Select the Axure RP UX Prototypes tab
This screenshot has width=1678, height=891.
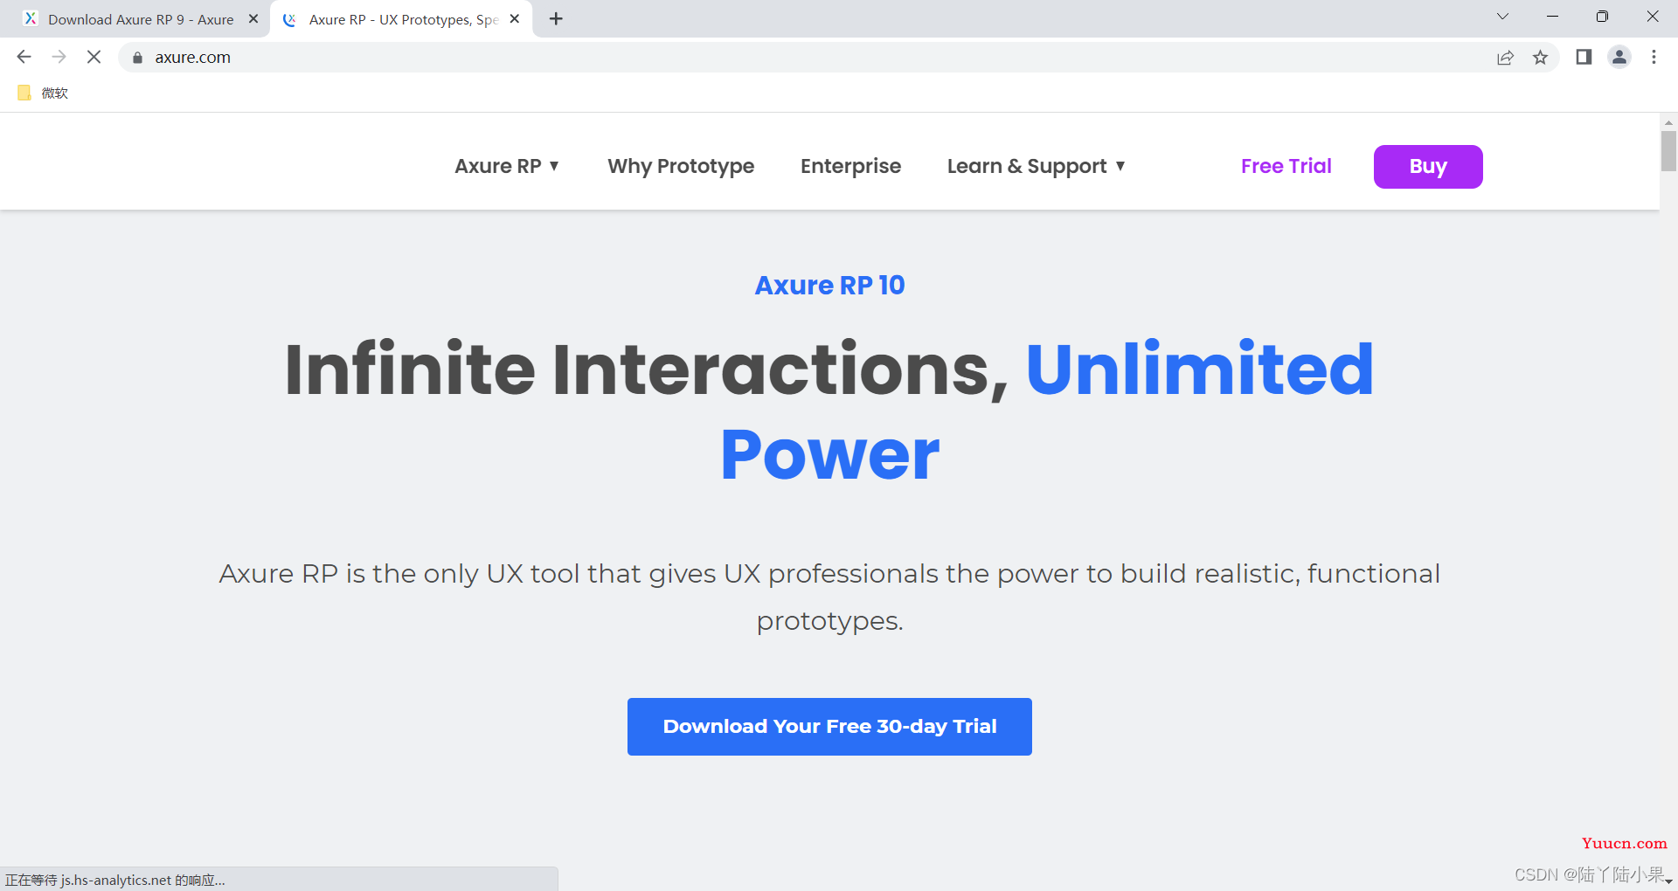(x=402, y=19)
